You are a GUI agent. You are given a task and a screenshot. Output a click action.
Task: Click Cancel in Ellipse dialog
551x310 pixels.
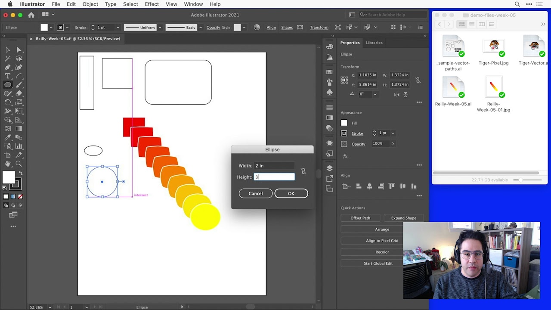(x=255, y=193)
